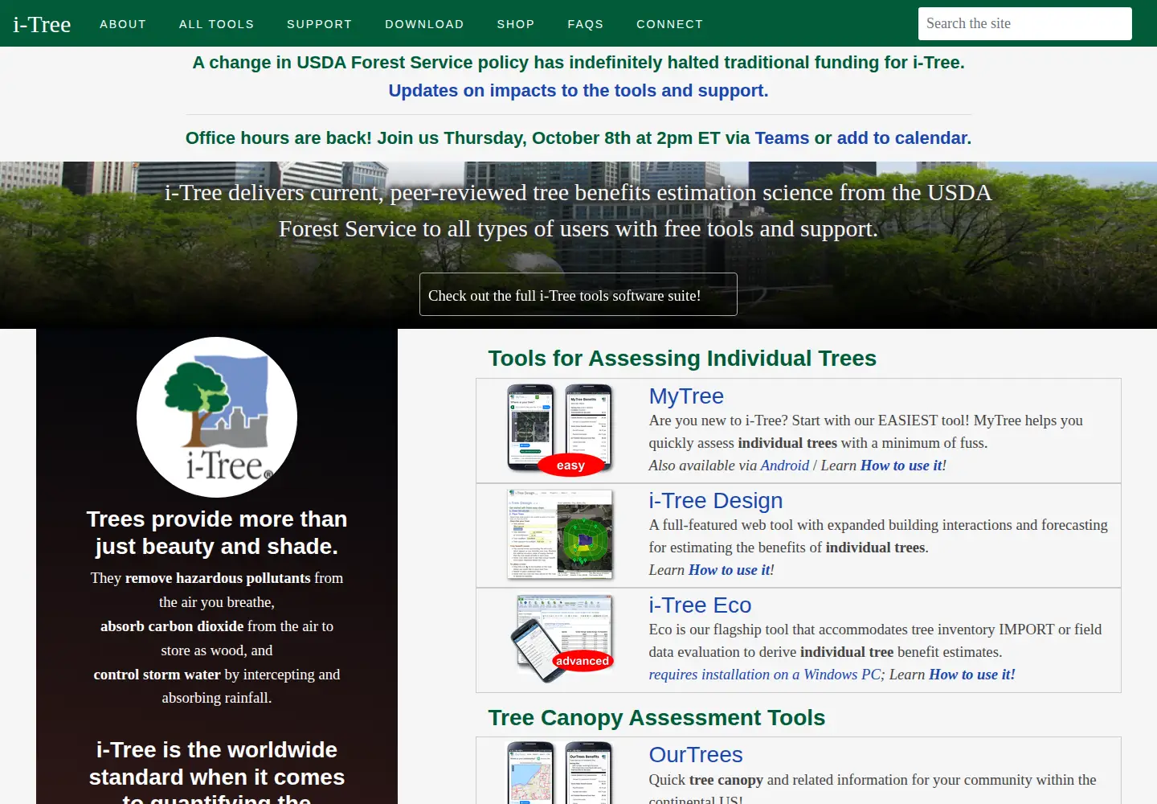
Task: Click the absorb carbon dioxide text
Action: point(172,626)
